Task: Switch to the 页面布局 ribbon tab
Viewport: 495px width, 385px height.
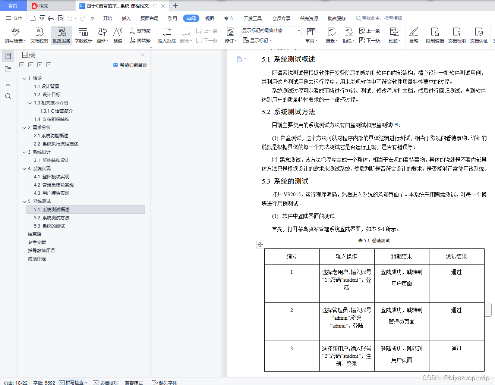Action: [149, 18]
